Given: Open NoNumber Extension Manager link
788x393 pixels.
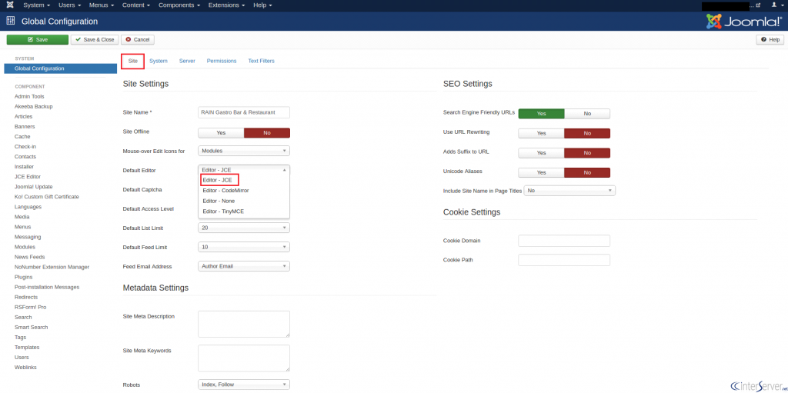Looking at the screenshot, I should [x=52, y=267].
